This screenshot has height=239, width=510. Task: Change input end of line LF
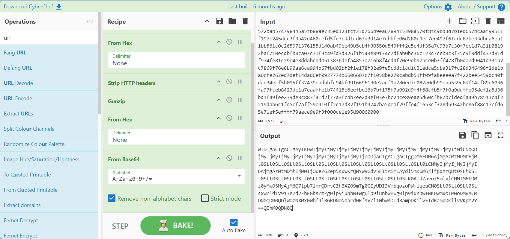pos(502,121)
